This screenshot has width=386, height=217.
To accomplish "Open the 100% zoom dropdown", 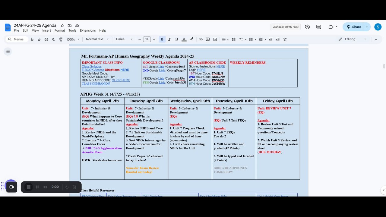I will [73, 39].
